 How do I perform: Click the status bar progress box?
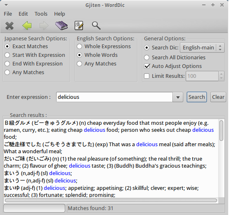[34, 208]
